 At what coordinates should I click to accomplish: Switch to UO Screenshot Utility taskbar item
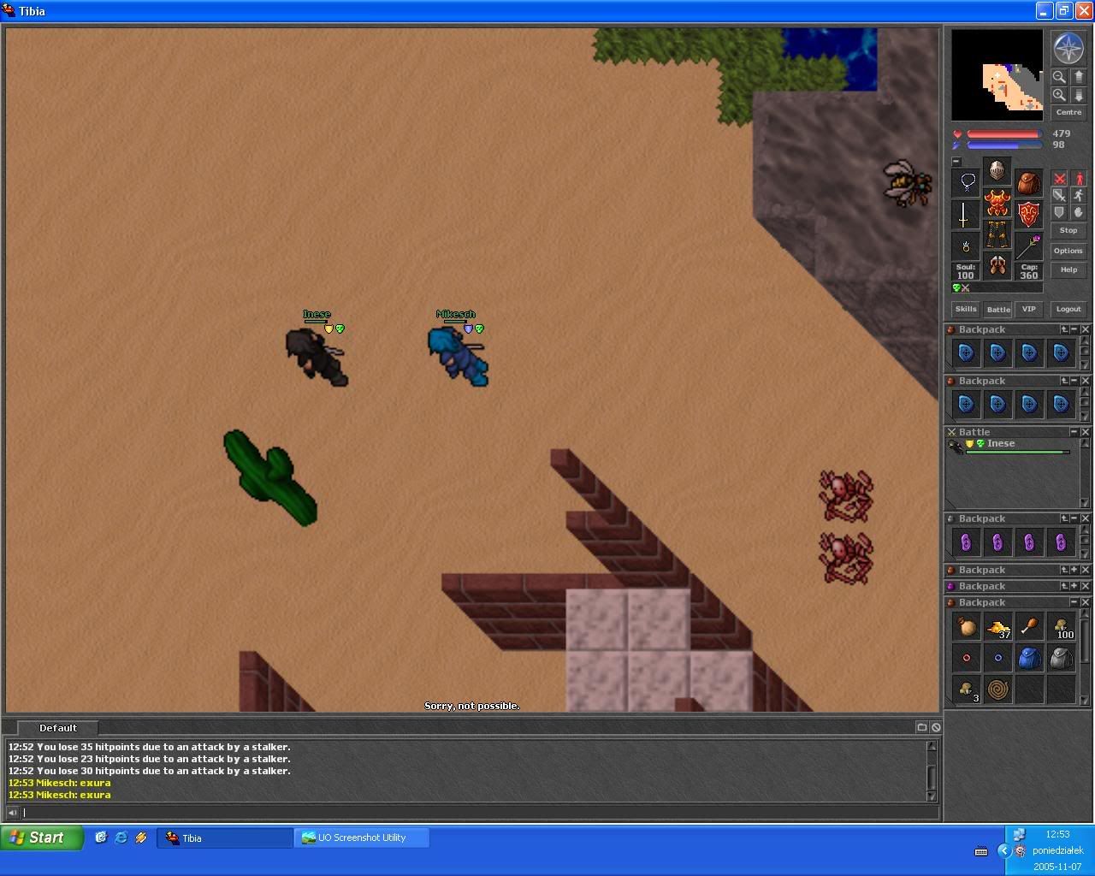[362, 838]
